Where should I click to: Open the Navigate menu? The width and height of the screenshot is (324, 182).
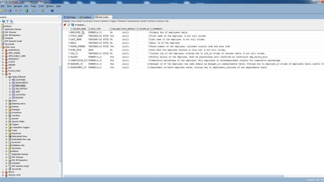[18, 6]
